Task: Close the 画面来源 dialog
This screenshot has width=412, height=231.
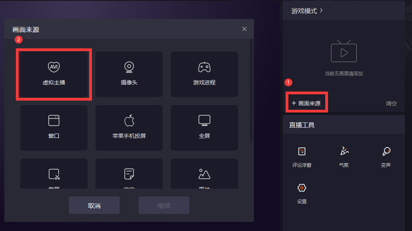Action: [x=244, y=29]
